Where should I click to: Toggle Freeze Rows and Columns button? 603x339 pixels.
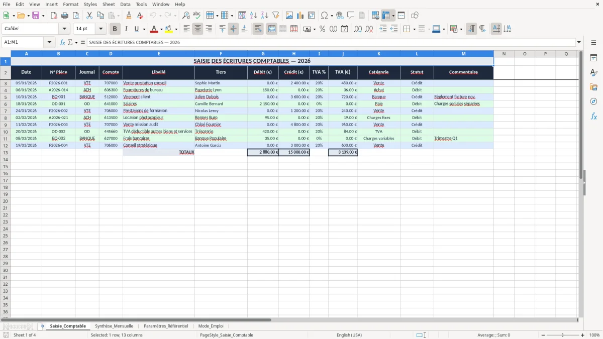tap(386, 16)
